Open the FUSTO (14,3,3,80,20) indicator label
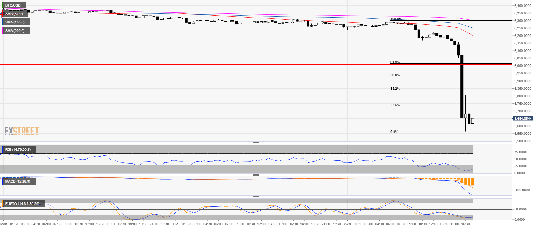Screen dimensions: 534x228 coord(22,204)
